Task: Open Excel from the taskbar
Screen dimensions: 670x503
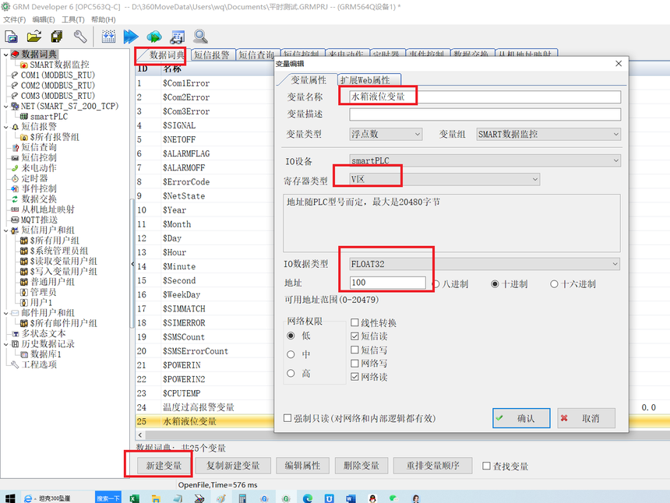Action: pos(134,498)
